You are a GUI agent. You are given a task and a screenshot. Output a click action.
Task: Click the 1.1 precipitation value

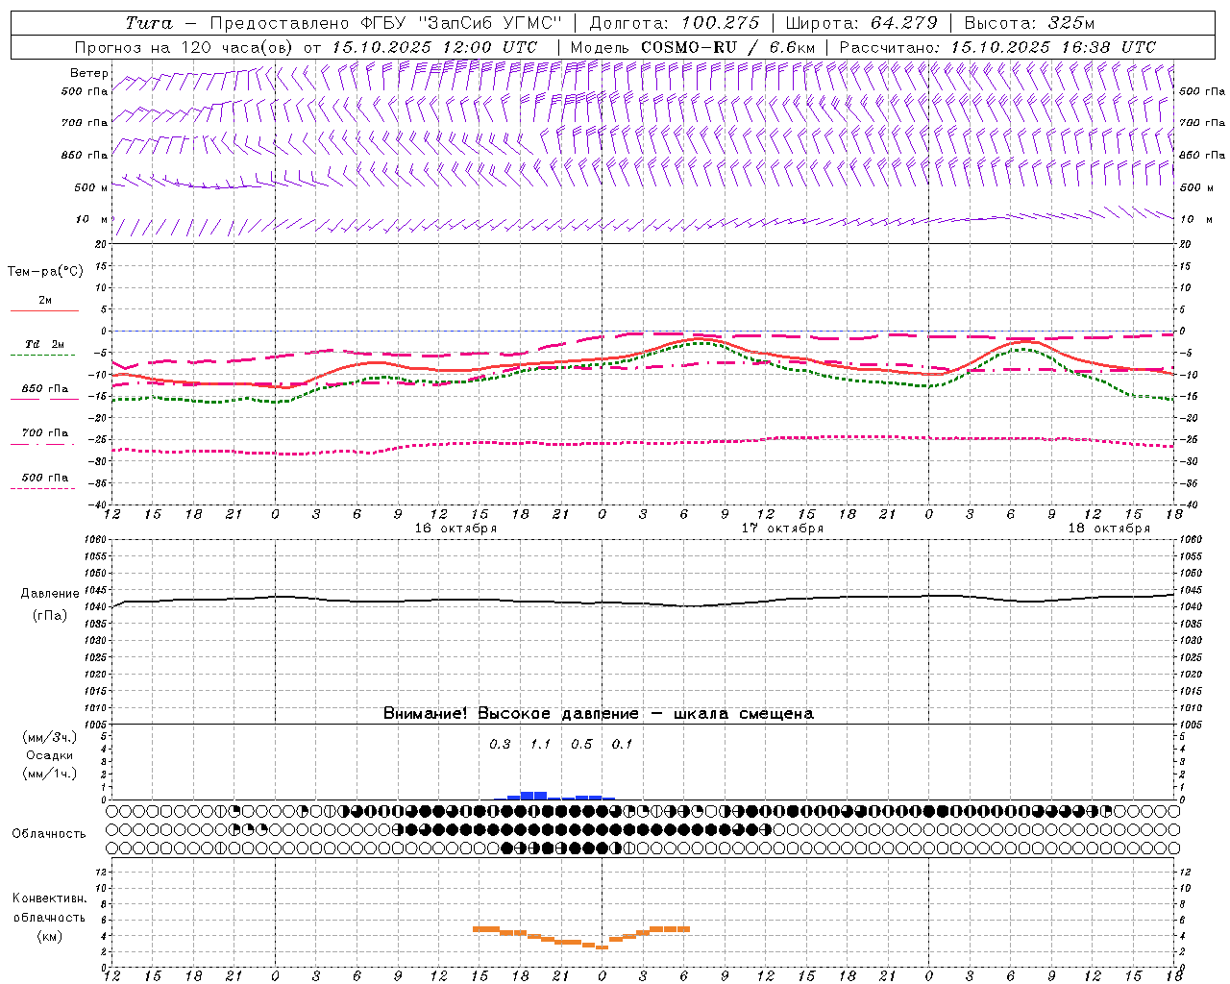pyautogui.click(x=540, y=745)
